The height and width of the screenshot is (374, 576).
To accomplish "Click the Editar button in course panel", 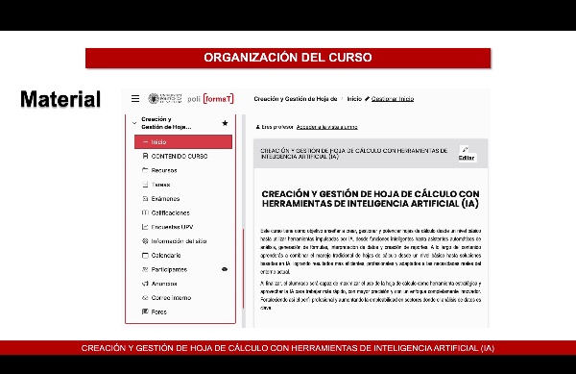I will (x=467, y=154).
